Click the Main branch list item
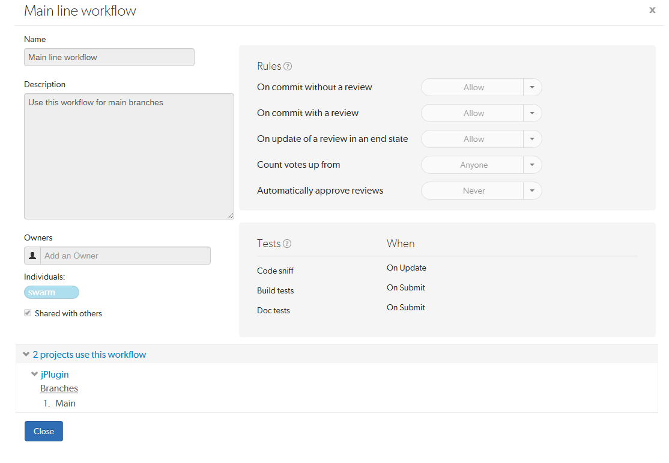The image size is (669, 463). [x=65, y=403]
